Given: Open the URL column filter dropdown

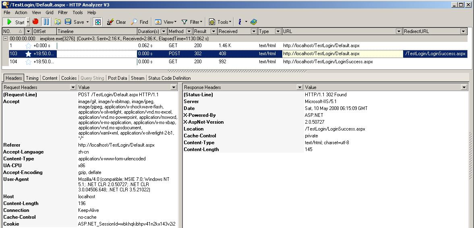Looking at the screenshot, I should pyautogui.click(x=399, y=31).
